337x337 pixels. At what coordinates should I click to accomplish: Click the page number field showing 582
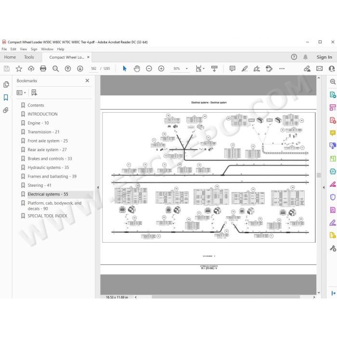[x=94, y=68]
